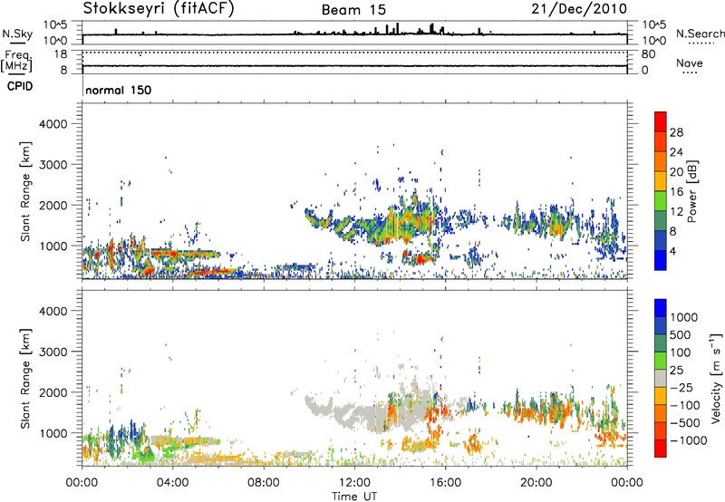
Task: Click the gray band in Velocity color bar
Action: point(661,379)
